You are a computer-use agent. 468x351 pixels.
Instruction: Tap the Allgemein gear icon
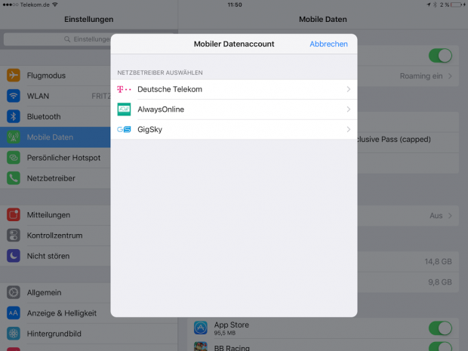coord(14,293)
